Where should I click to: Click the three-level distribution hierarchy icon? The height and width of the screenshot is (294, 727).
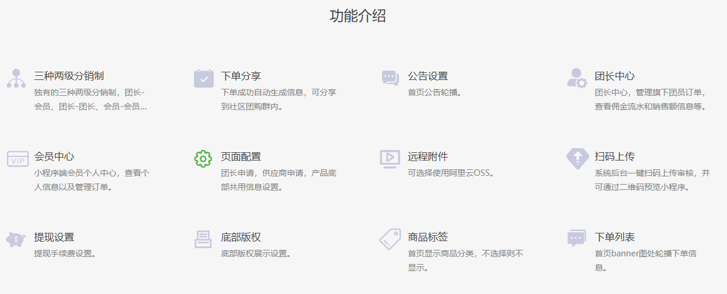tap(16, 78)
